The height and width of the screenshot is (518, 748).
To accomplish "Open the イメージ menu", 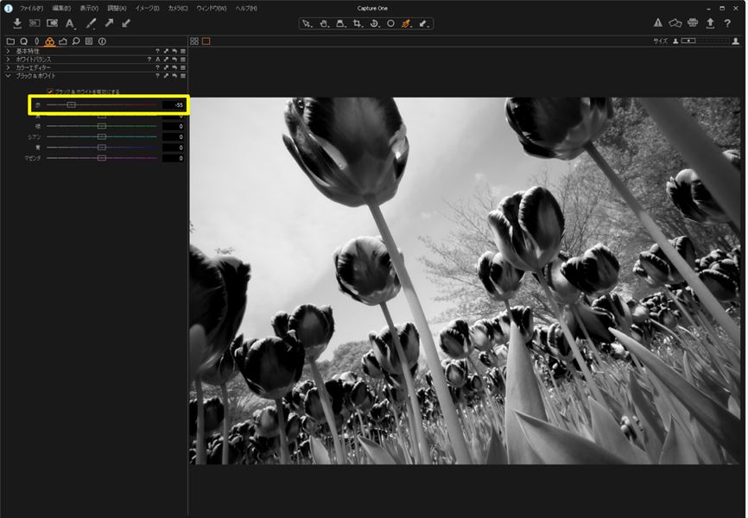I will pyautogui.click(x=147, y=9).
